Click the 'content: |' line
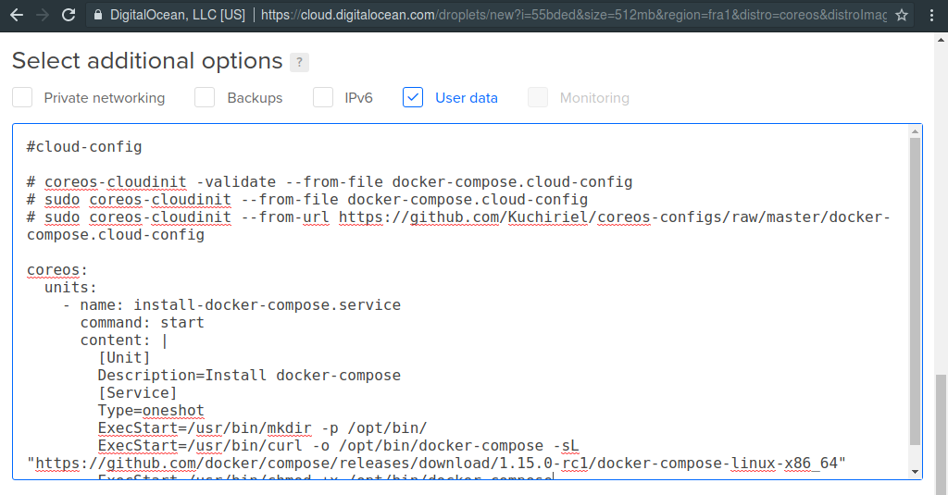Viewport: 948px width, 495px height. [124, 340]
